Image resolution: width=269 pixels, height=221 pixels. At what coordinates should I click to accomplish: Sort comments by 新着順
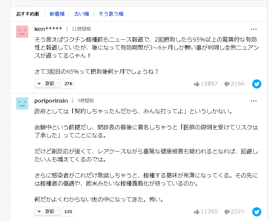pos(57,14)
